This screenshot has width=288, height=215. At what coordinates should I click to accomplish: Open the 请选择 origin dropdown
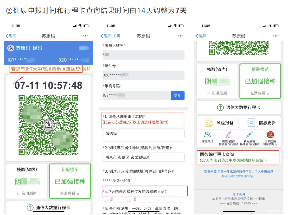[x=143, y=134]
